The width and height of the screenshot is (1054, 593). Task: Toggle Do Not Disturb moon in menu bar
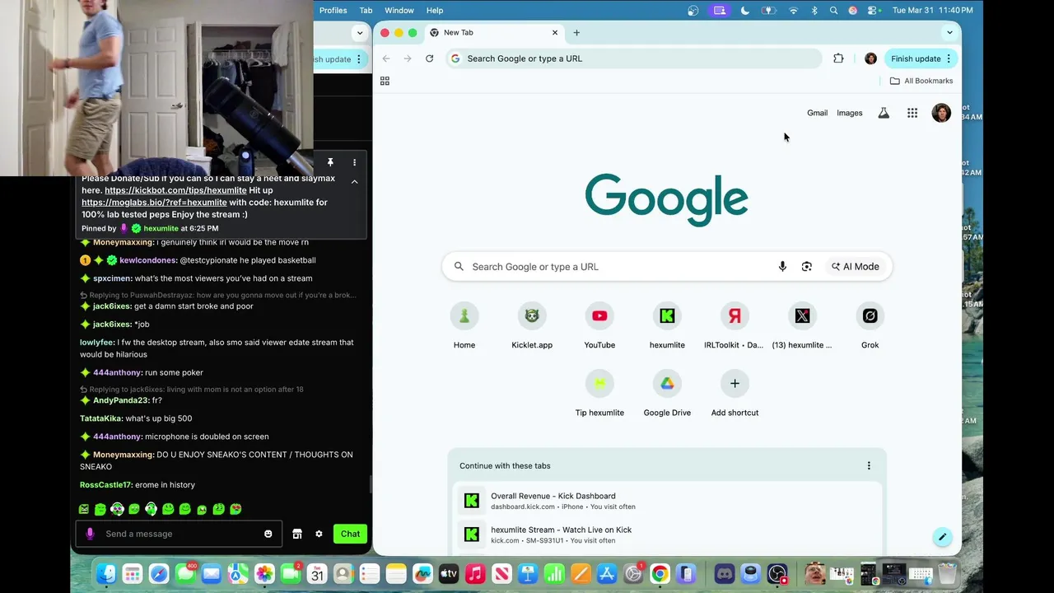click(x=745, y=11)
